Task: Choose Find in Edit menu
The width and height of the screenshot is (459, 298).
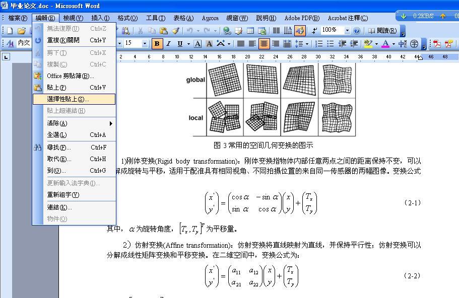Action: (74, 147)
